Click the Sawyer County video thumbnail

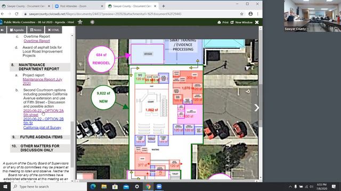tap(312, 16)
